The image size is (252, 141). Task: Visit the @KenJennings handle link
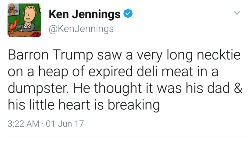coord(81,29)
